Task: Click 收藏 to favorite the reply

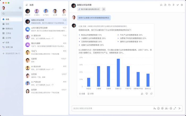Action: pyautogui.click(x=82, y=94)
